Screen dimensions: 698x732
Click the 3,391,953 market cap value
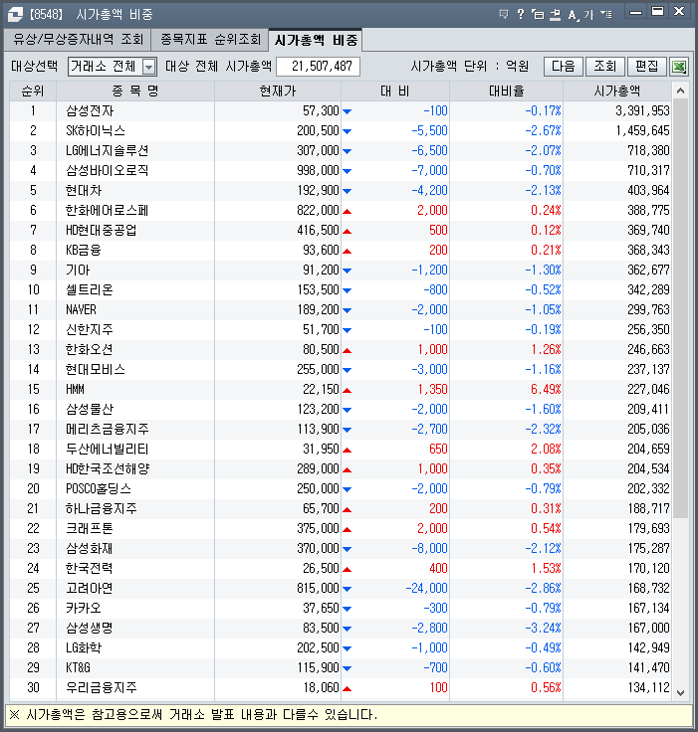coord(642,111)
